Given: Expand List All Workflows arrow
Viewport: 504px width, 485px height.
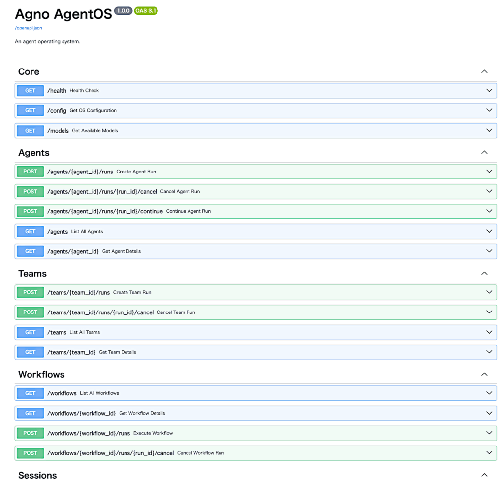Looking at the screenshot, I should (x=489, y=393).
